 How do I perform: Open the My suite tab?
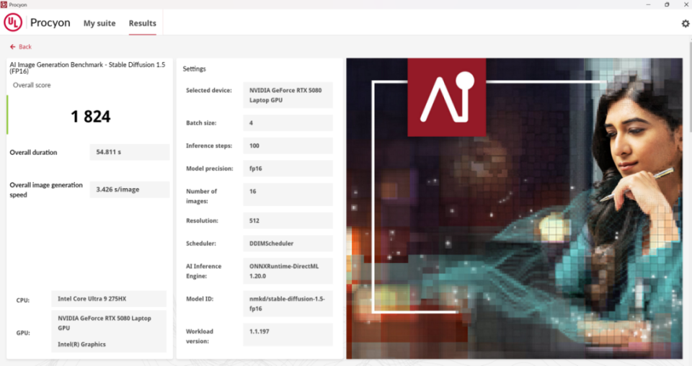(99, 23)
